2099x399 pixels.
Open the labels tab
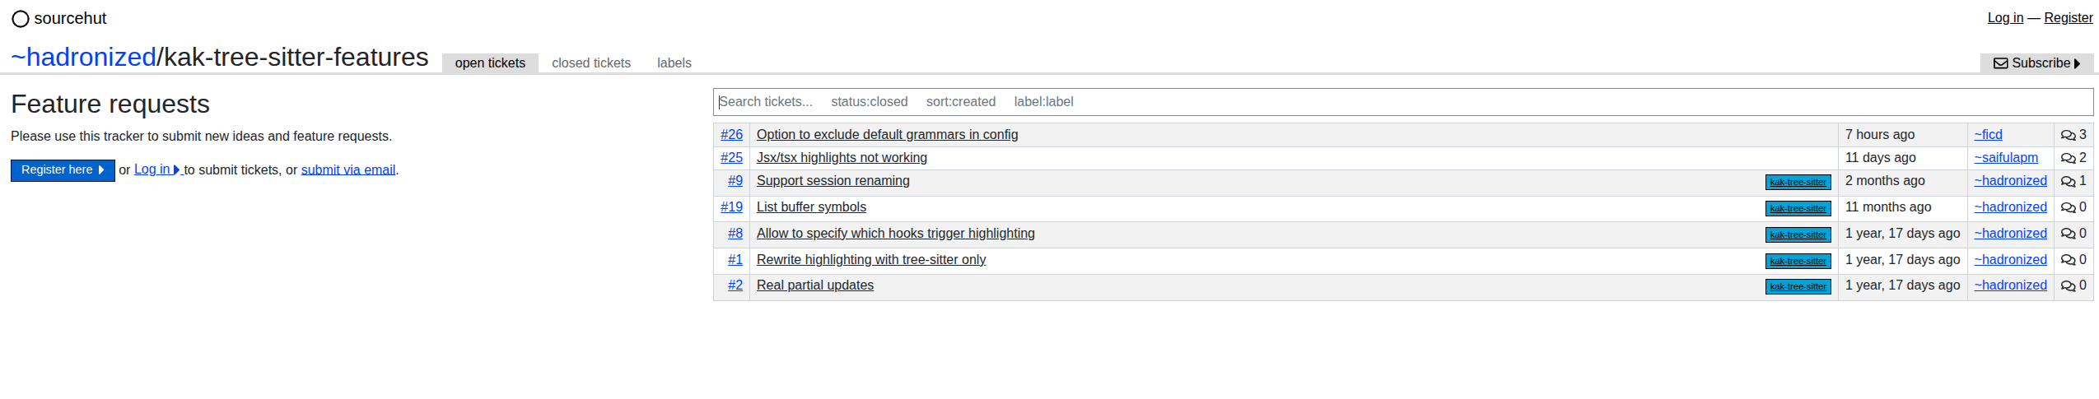(x=674, y=63)
